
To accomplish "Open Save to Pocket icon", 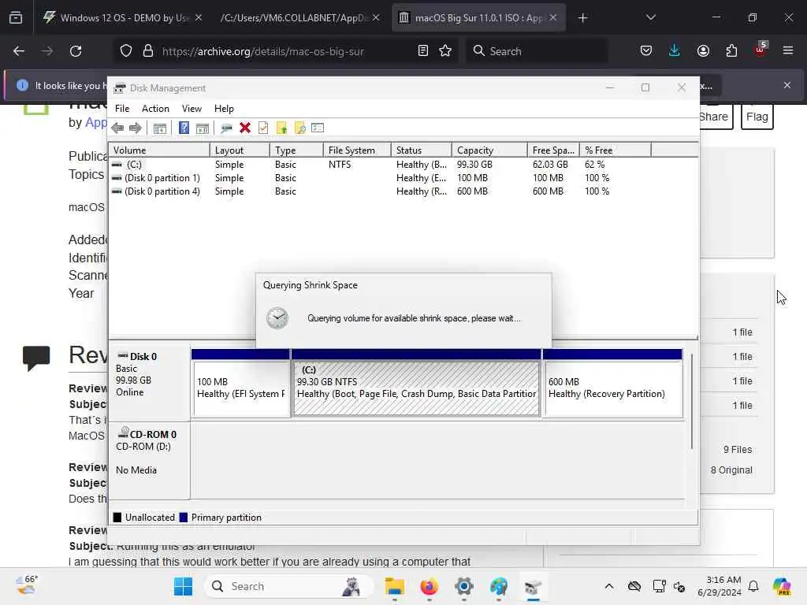I will (646, 50).
